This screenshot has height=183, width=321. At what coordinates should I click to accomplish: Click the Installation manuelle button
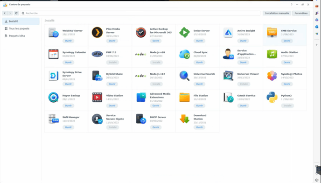[277, 13]
